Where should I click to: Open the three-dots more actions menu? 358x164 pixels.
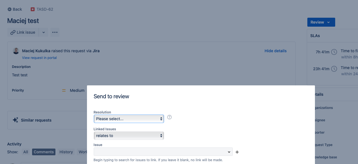(x=55, y=32)
